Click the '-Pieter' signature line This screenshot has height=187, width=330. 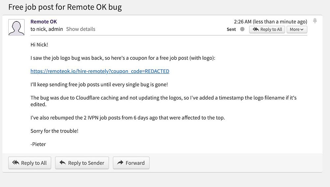click(x=38, y=144)
